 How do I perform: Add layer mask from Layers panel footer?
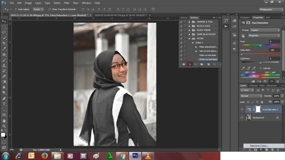pyautogui.click(x=256, y=150)
